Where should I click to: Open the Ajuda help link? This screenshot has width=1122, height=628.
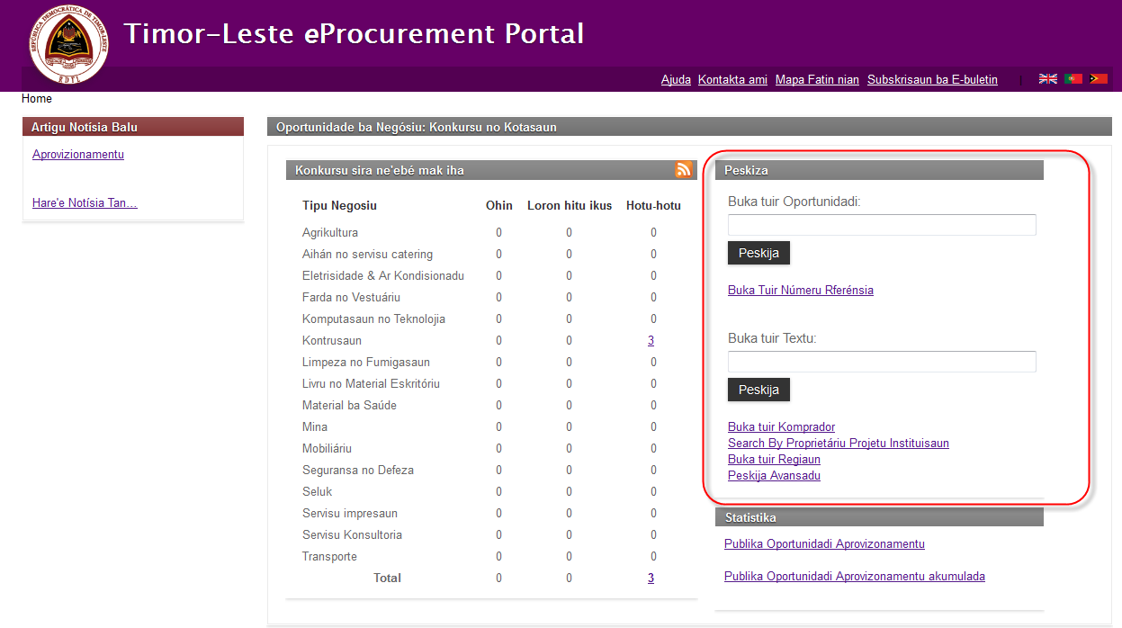[676, 79]
